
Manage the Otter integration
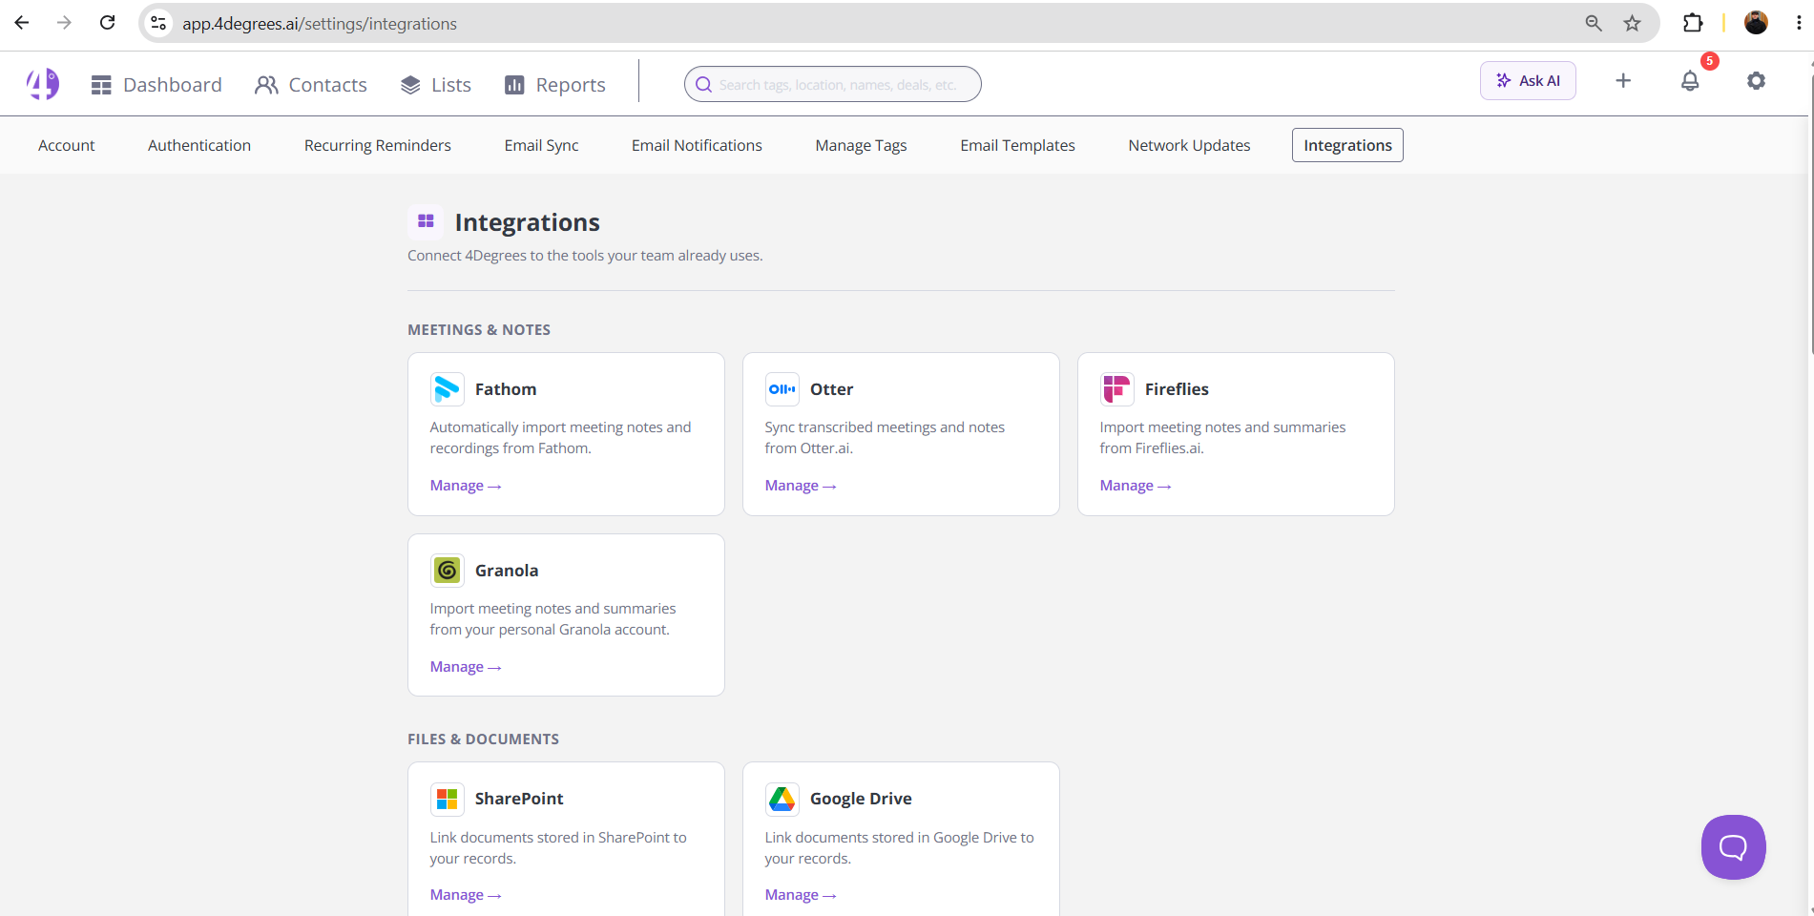[x=801, y=486]
